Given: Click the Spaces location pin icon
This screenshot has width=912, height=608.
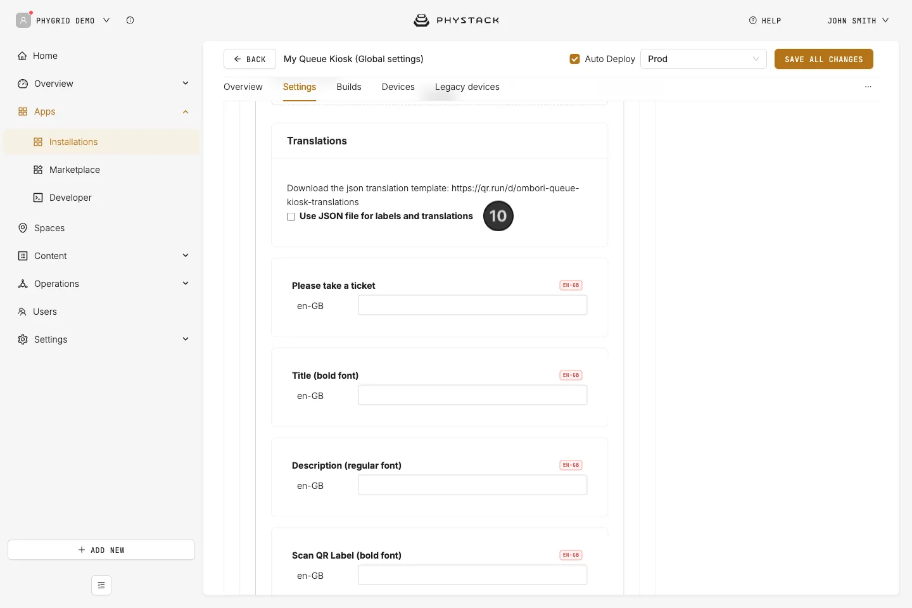Looking at the screenshot, I should (23, 228).
